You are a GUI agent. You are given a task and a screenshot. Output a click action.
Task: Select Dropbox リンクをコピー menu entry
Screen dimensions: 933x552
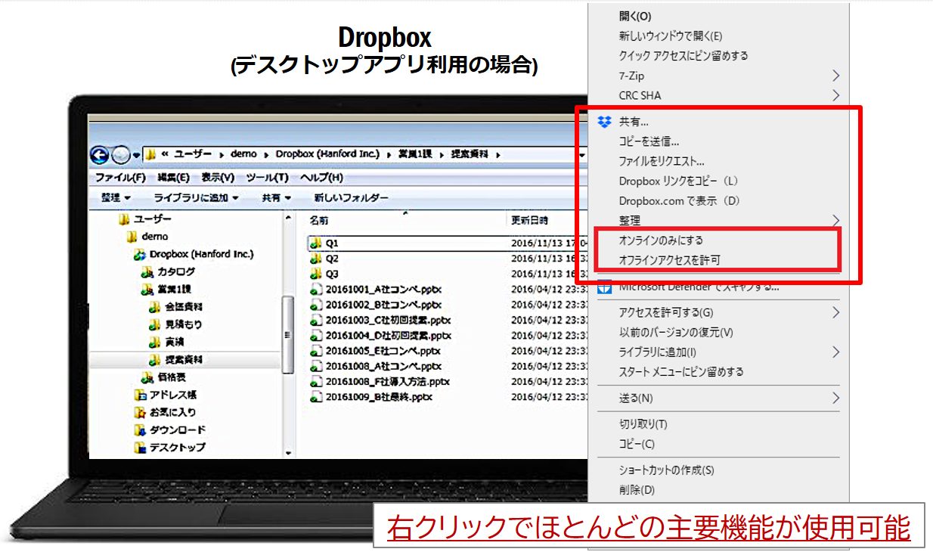click(x=678, y=181)
